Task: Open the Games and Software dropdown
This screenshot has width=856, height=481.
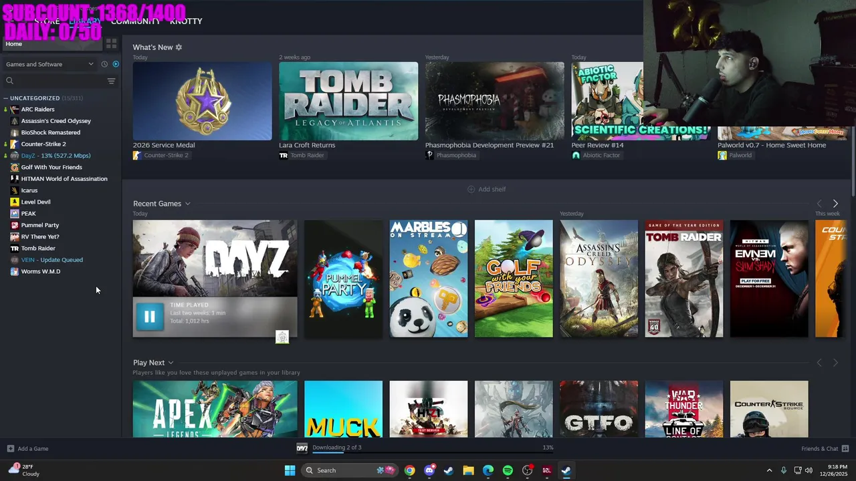Action: 49,64
